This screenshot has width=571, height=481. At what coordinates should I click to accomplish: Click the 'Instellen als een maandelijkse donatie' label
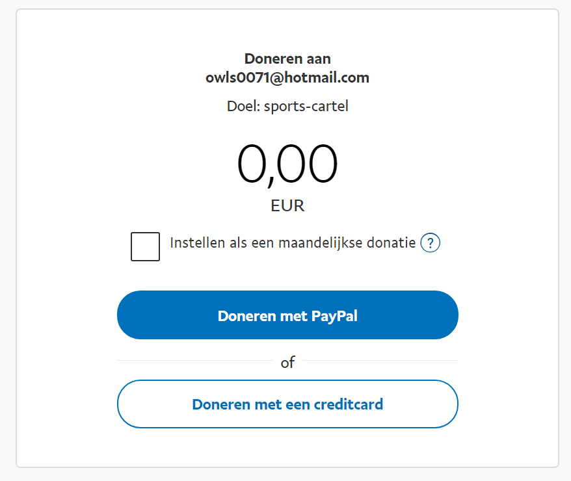(293, 243)
